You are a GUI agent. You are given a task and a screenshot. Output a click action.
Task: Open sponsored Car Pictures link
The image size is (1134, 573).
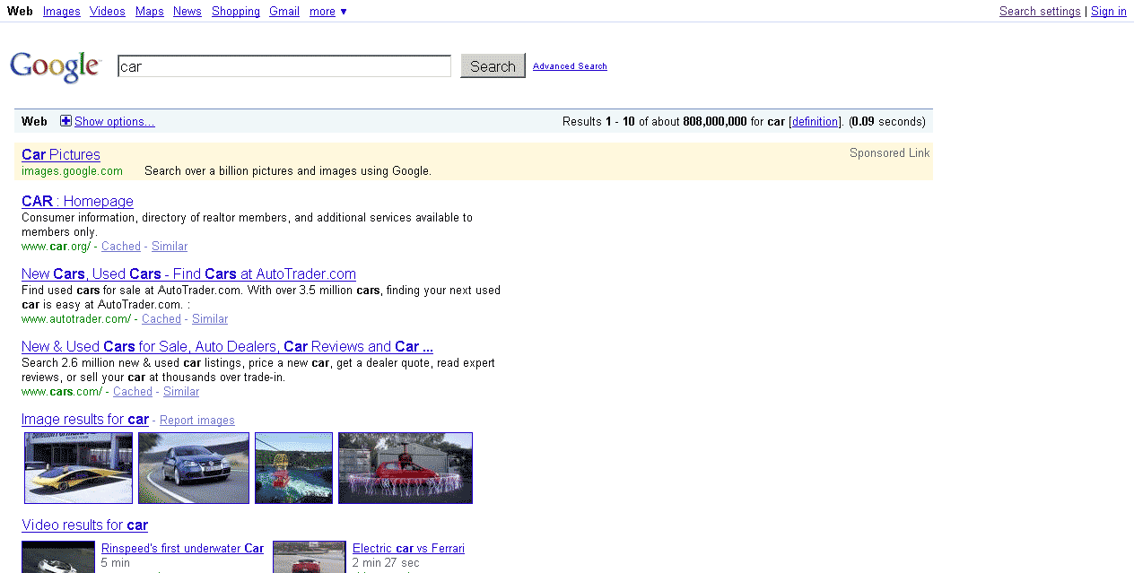(x=61, y=155)
